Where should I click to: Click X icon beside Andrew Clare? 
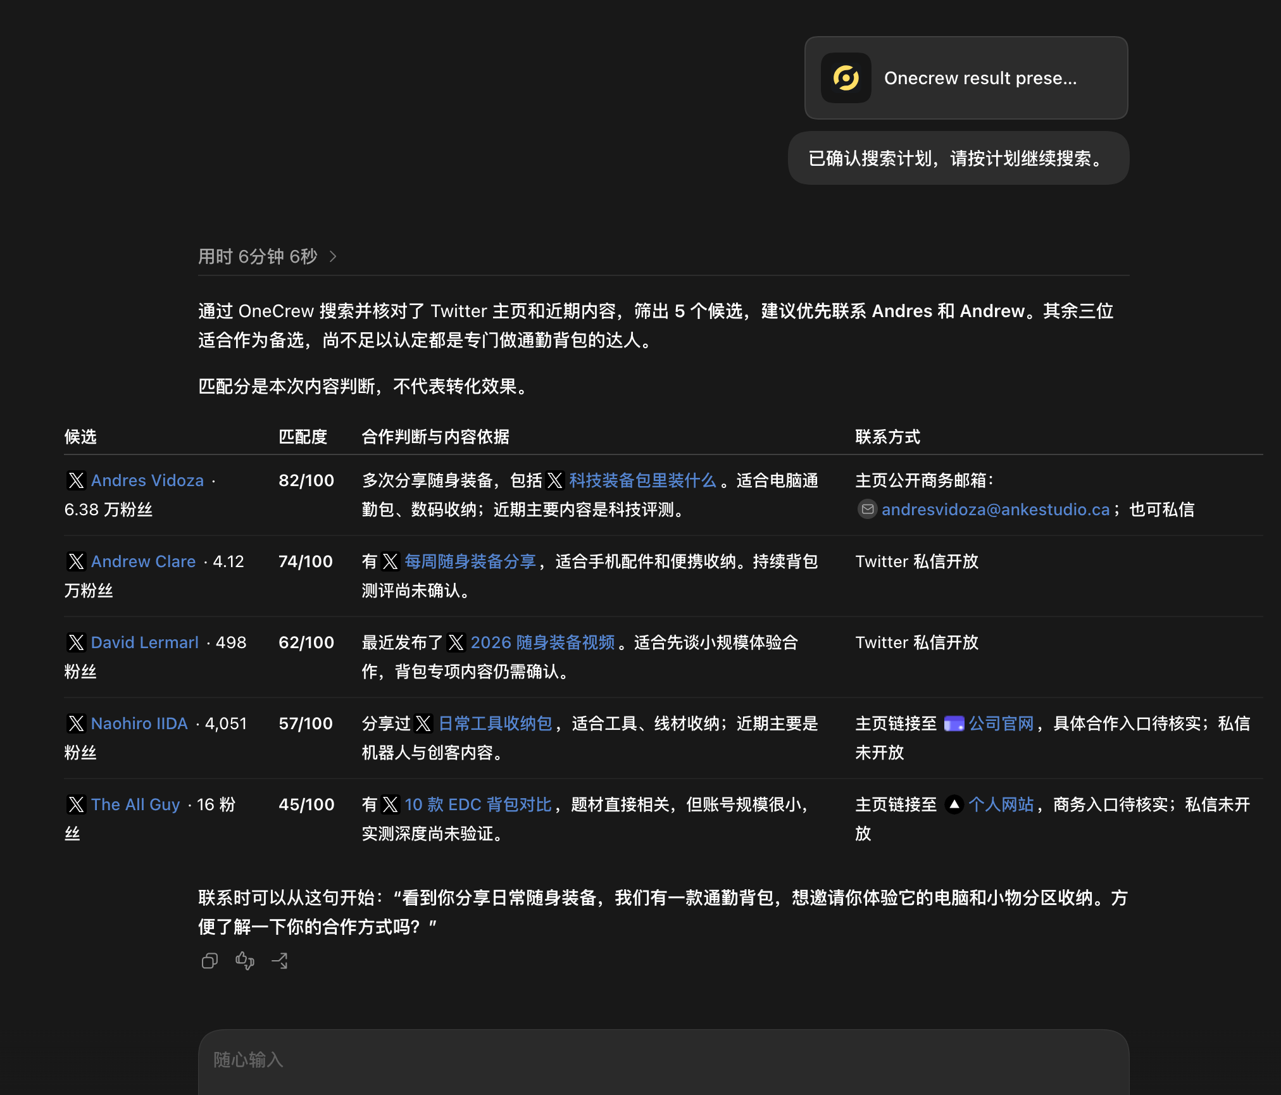(x=76, y=561)
